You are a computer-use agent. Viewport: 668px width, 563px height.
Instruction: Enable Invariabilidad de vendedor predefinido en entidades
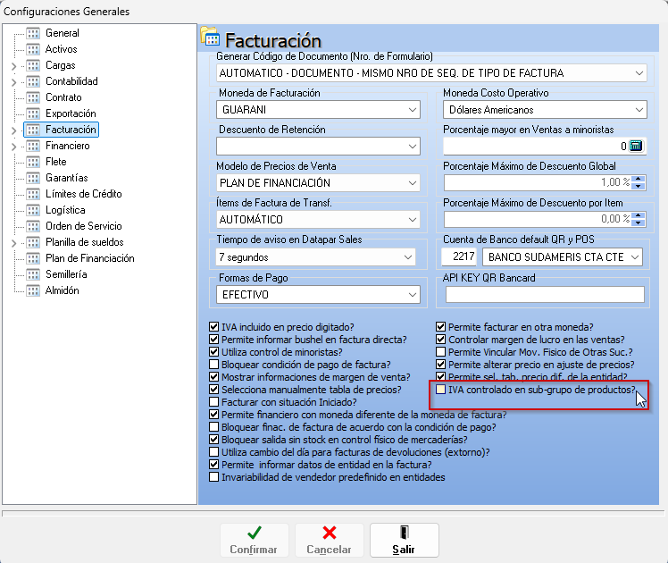point(213,477)
